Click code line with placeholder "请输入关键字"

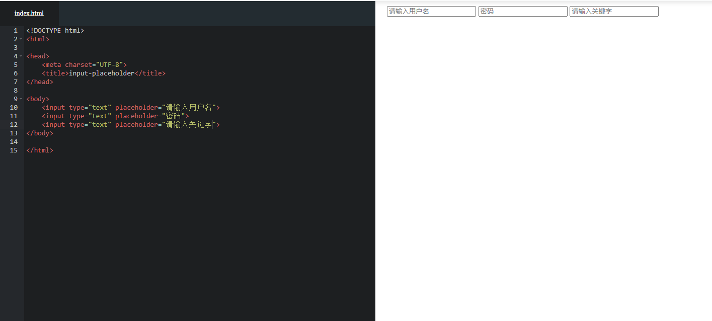[x=131, y=124]
